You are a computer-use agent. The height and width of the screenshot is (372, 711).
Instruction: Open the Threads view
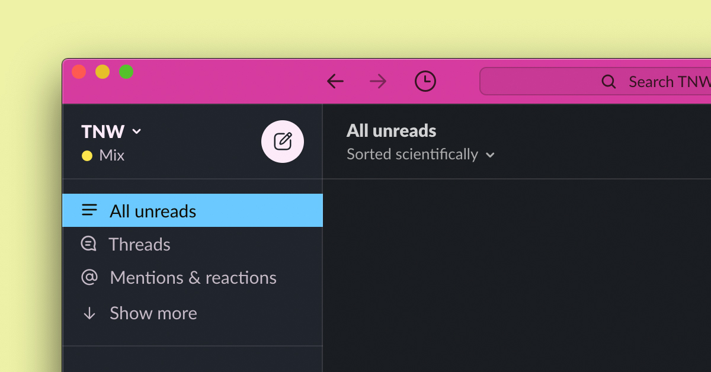(x=139, y=244)
